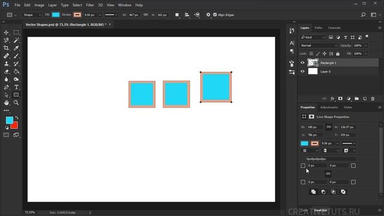Screen dimensions: 384x216
Task: Select the Clone Stamp tool
Action: 6,64
